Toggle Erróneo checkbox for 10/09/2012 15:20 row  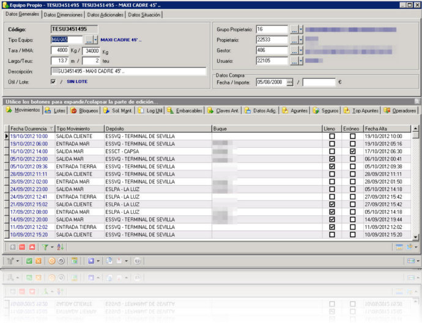click(352, 234)
